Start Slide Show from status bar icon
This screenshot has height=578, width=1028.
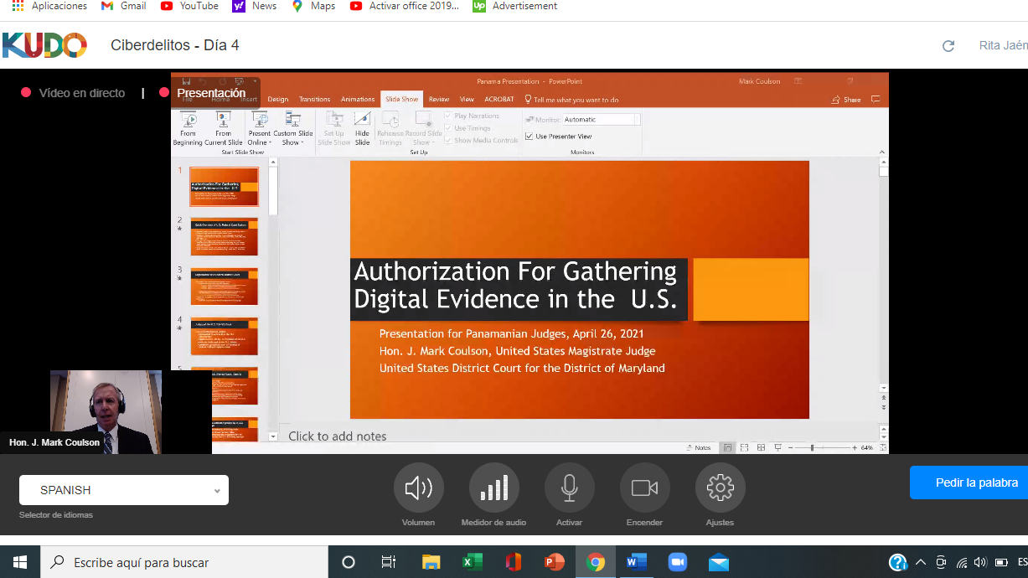coord(778,447)
